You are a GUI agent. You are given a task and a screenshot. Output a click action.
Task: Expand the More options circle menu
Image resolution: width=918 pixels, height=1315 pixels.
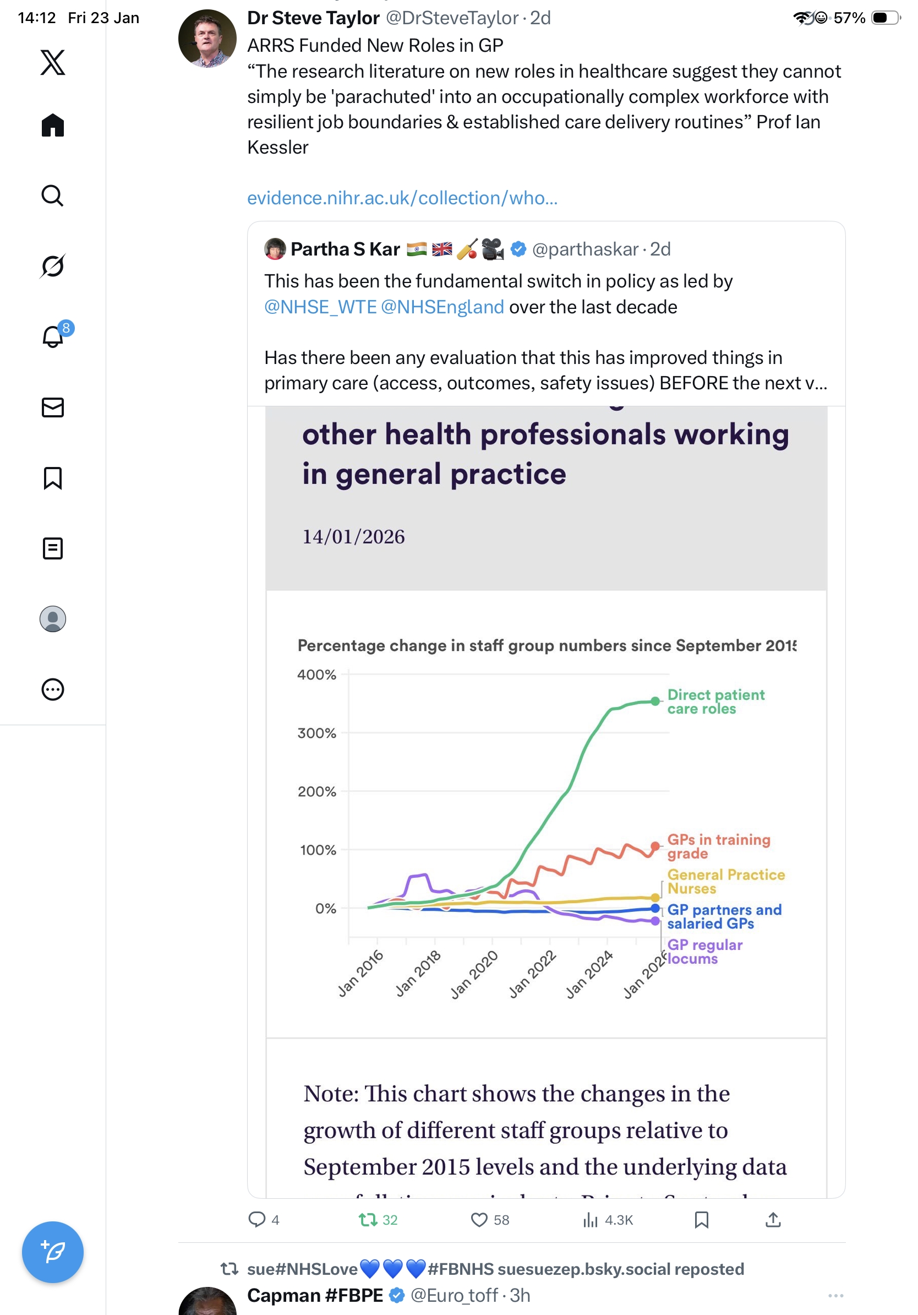(53, 689)
